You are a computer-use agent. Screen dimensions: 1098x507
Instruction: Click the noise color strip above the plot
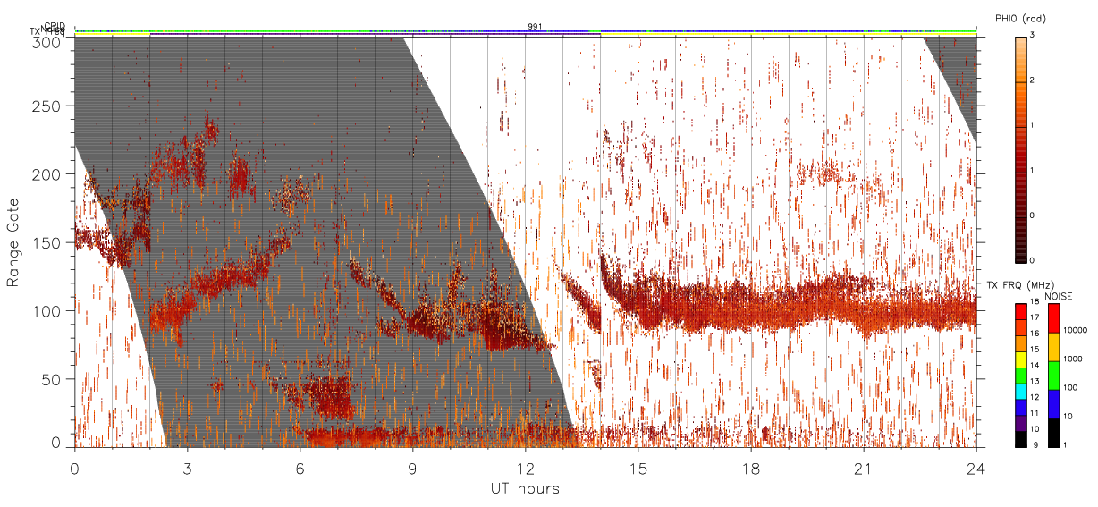526,30
